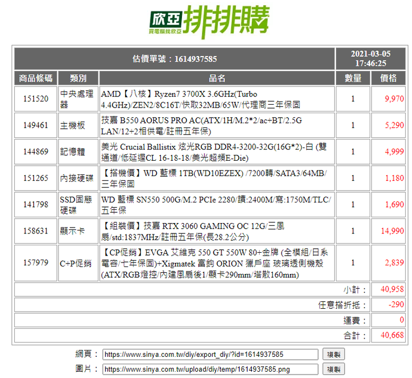Screen dimensions: 412x378
Task: Click the 欣亞排排購 logo
Action: pos(209,22)
